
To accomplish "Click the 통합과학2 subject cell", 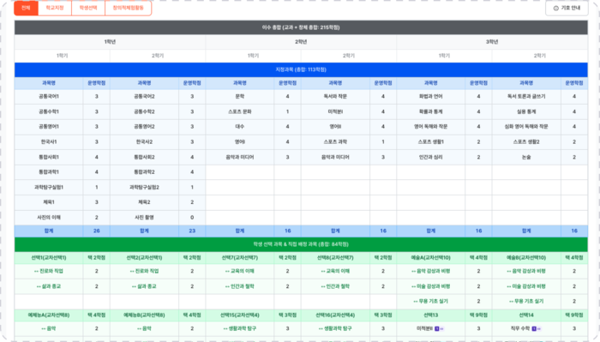I will coord(144,172).
